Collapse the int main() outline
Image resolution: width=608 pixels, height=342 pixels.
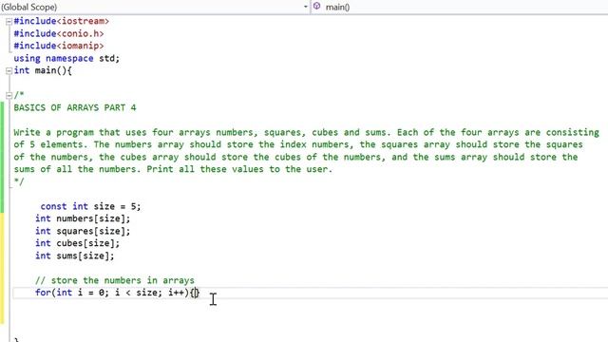(x=9, y=71)
